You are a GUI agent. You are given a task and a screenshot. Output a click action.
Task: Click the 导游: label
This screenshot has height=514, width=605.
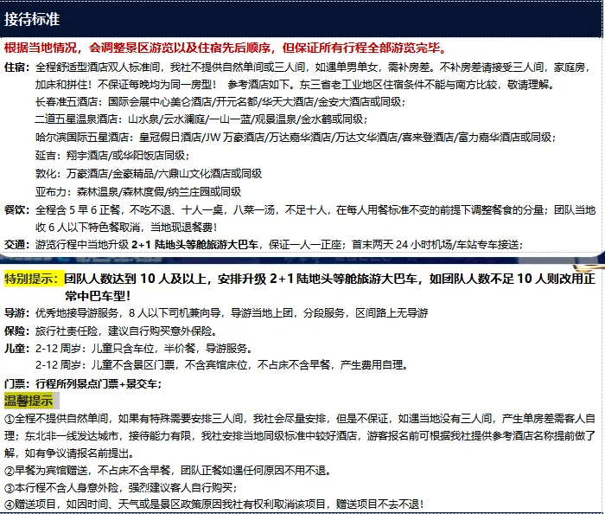pyautogui.click(x=17, y=312)
